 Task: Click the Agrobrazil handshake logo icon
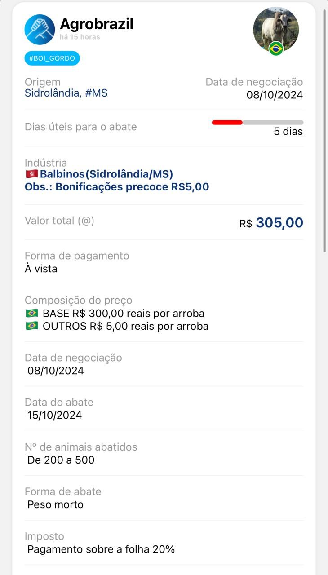coord(40,30)
